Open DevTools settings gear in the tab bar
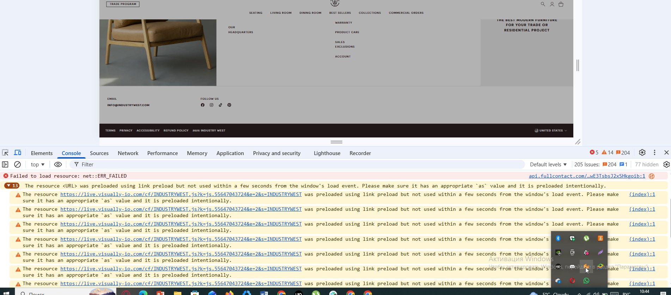 [x=642, y=153]
